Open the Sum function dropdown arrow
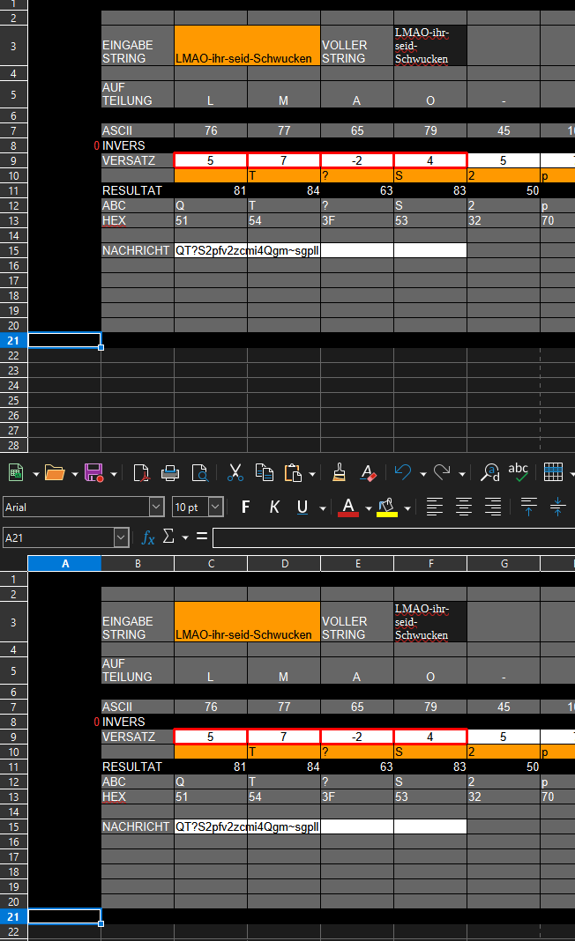The width and height of the screenshot is (575, 941). pyautogui.click(x=185, y=537)
